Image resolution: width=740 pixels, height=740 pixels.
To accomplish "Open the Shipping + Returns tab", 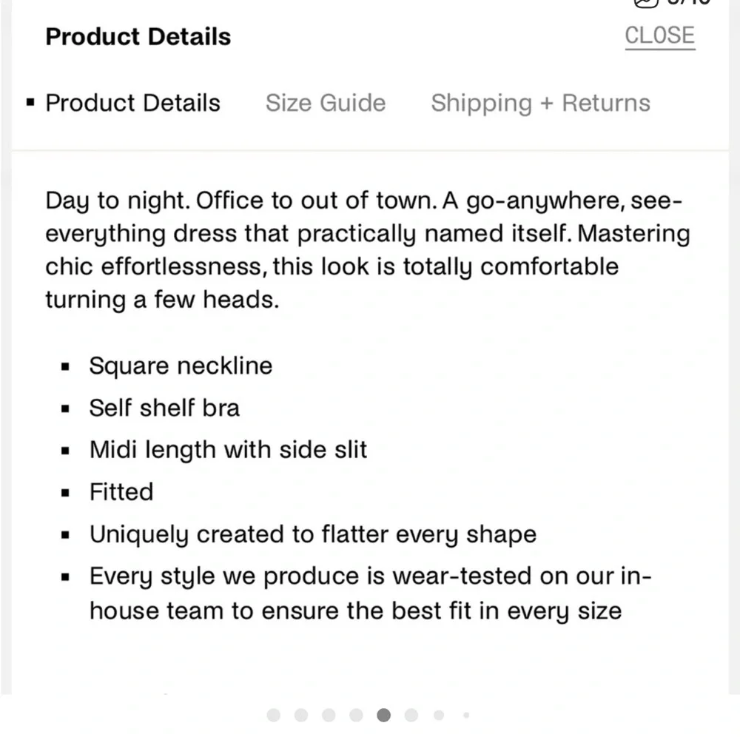I will tap(540, 103).
